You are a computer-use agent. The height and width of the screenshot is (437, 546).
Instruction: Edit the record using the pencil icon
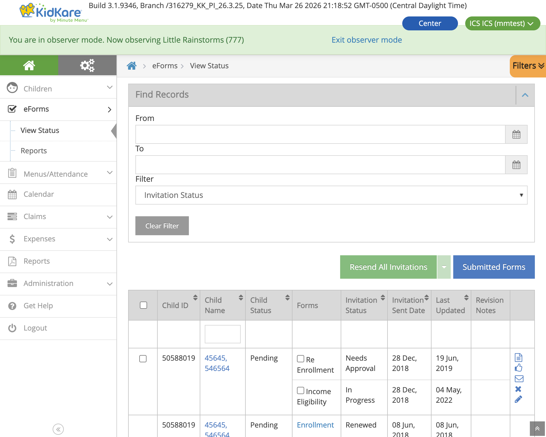(x=518, y=399)
